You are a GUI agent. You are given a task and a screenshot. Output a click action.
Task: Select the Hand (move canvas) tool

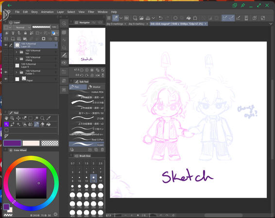click(x=6, y=118)
